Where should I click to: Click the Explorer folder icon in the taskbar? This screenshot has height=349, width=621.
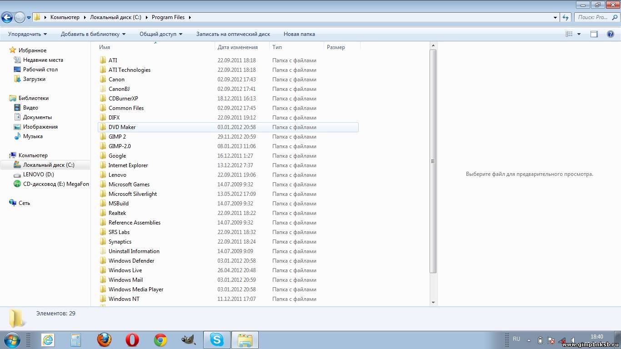click(245, 340)
